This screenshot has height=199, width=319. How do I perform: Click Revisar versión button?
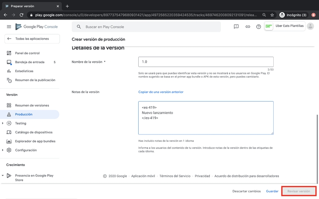299,191
